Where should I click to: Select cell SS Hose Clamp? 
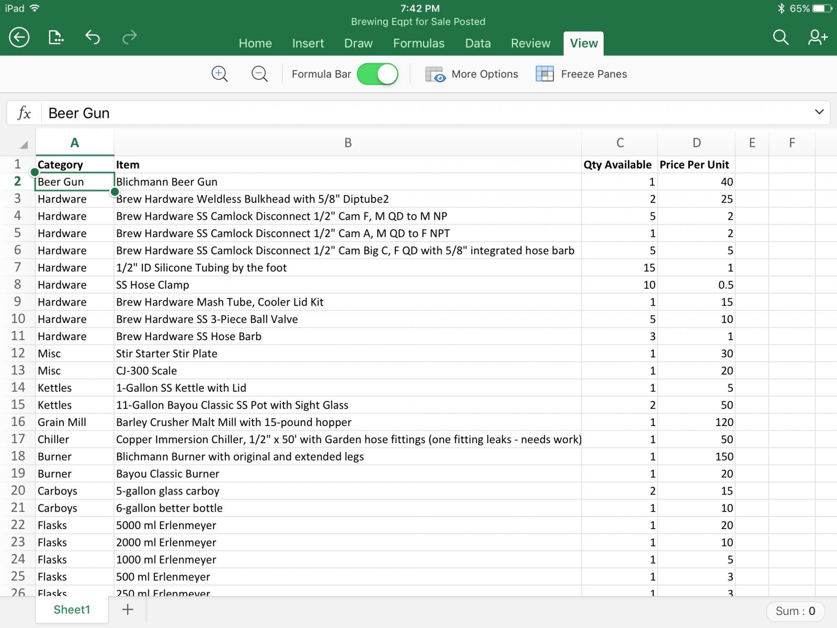(x=348, y=285)
